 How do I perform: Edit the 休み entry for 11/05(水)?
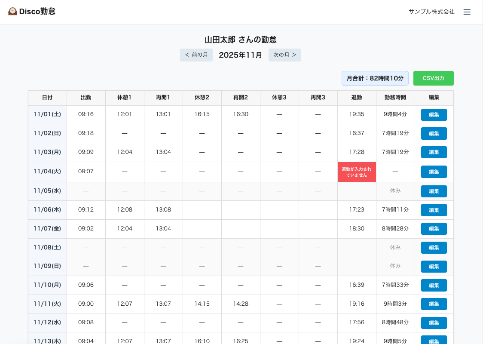tap(434, 191)
